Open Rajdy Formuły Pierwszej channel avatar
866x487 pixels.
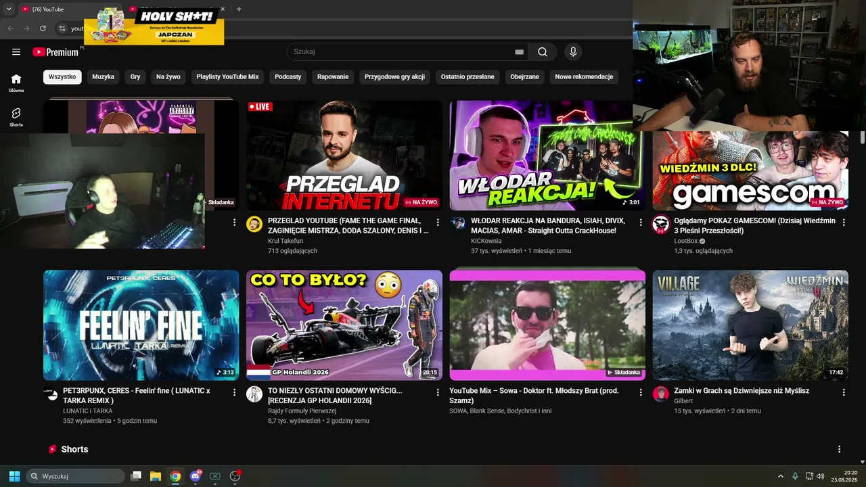[x=254, y=394]
